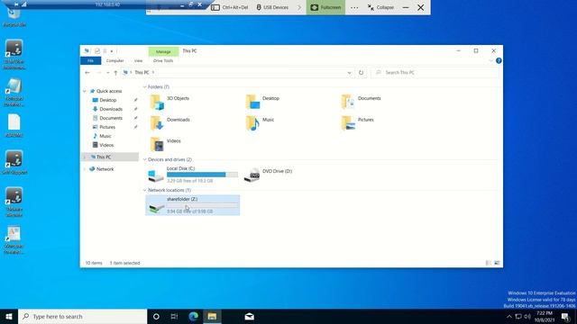This screenshot has width=577, height=324.
Task: Open the volume control in system tray
Action: pyautogui.click(x=527, y=317)
